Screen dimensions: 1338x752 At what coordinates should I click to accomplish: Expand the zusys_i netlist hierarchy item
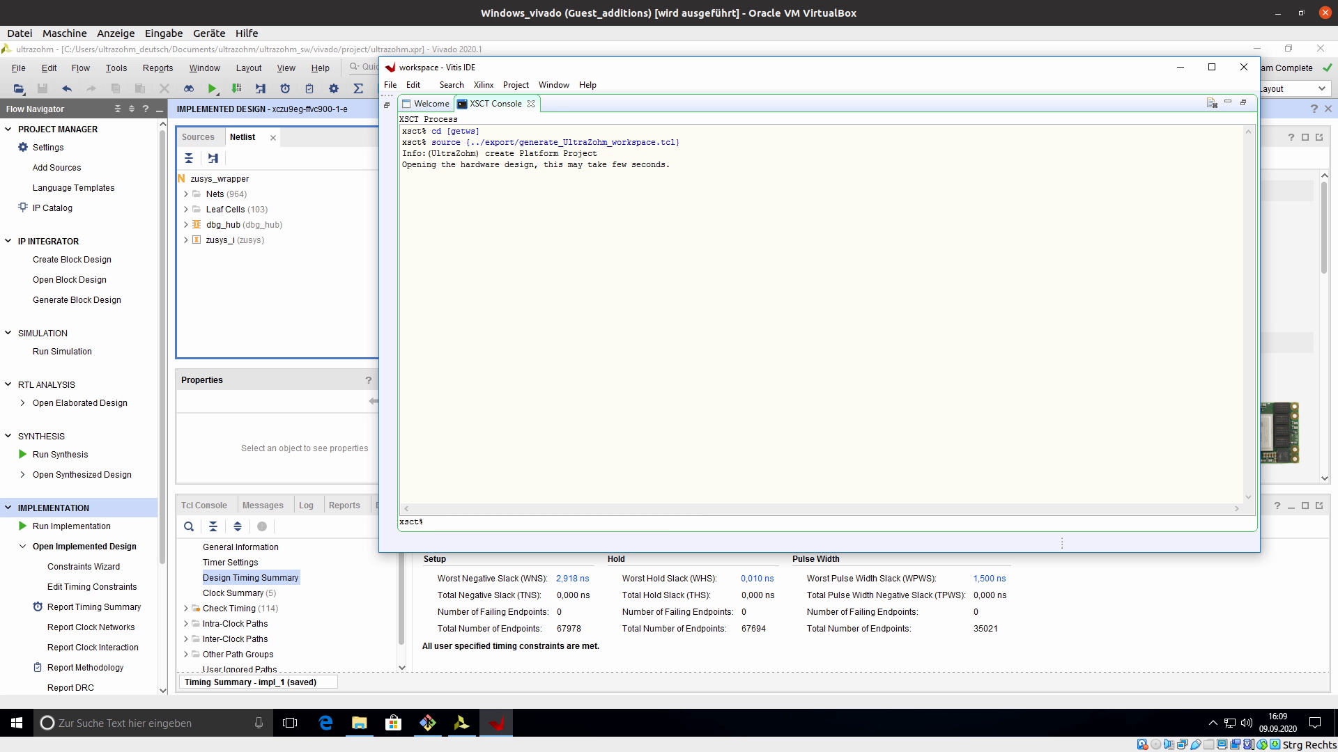coord(186,240)
